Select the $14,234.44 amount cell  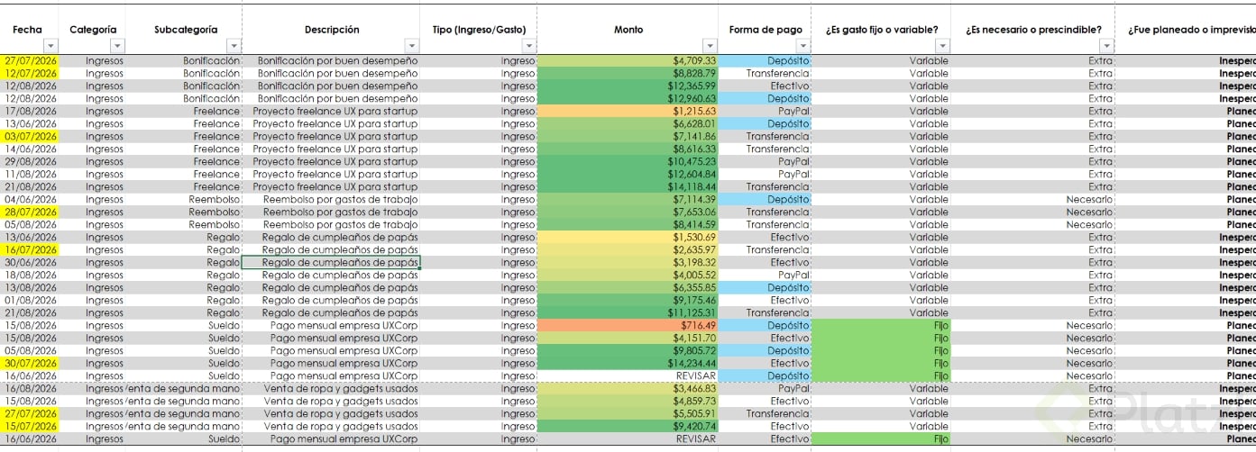(628, 363)
